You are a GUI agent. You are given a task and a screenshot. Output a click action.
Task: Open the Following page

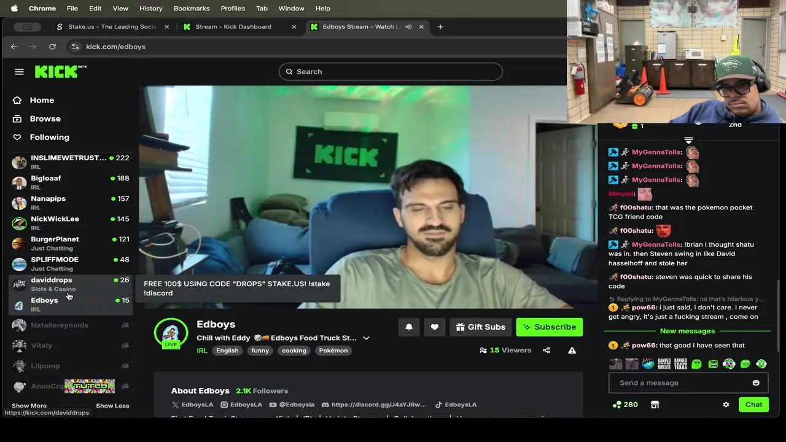(x=49, y=137)
